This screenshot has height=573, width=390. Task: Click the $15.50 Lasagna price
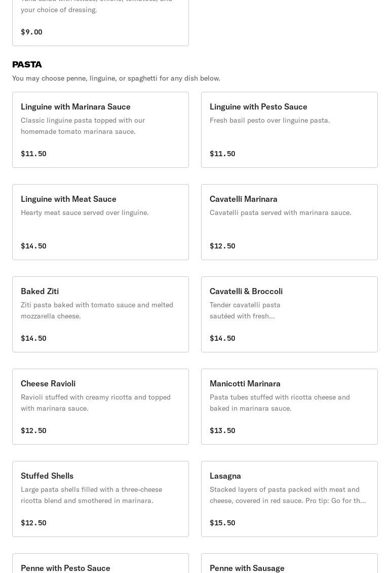(x=222, y=523)
